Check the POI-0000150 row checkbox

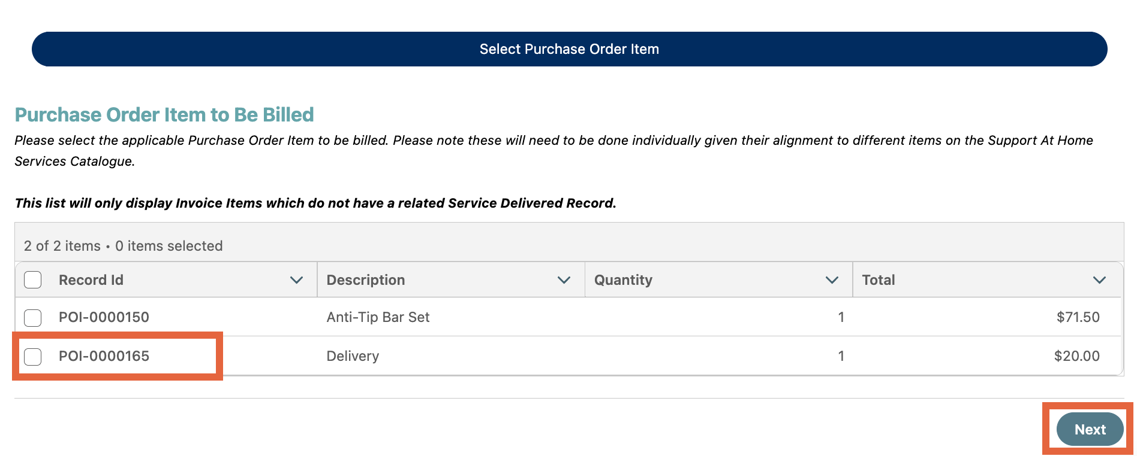pyautogui.click(x=33, y=318)
